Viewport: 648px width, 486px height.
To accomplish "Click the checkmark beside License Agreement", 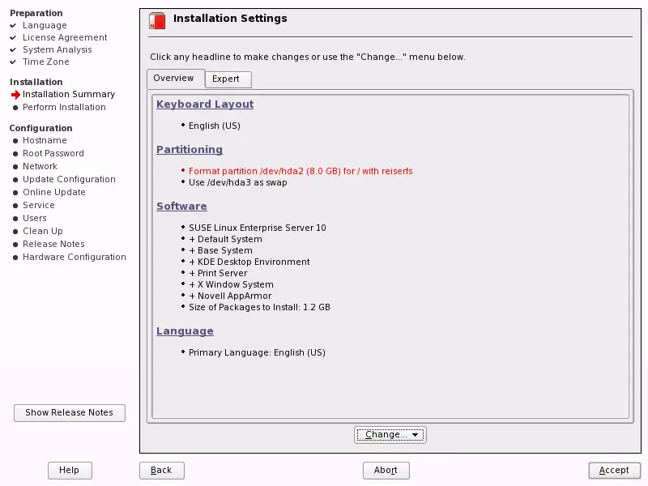I will point(15,37).
